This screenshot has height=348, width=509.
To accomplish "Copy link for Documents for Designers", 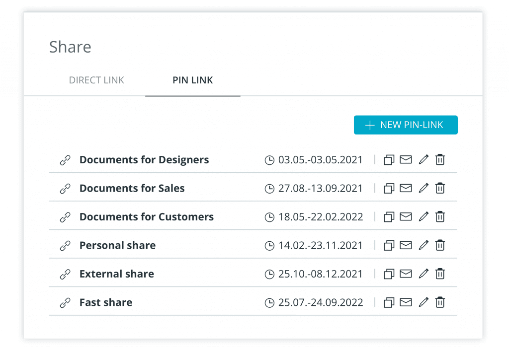I will [389, 159].
